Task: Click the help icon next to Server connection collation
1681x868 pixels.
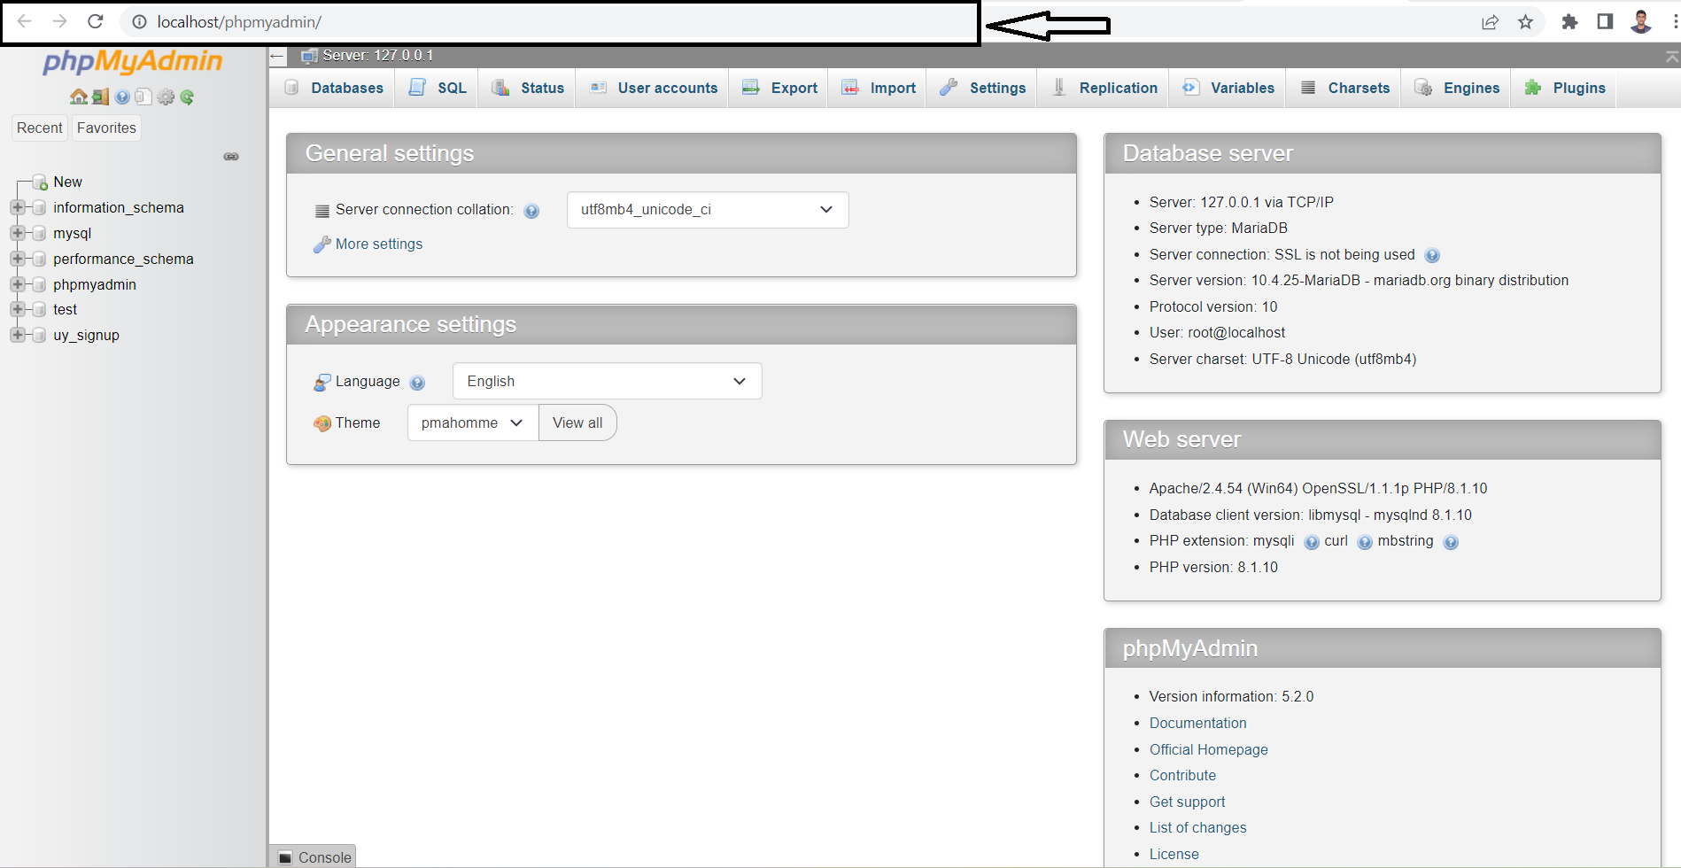Action: [x=531, y=211]
